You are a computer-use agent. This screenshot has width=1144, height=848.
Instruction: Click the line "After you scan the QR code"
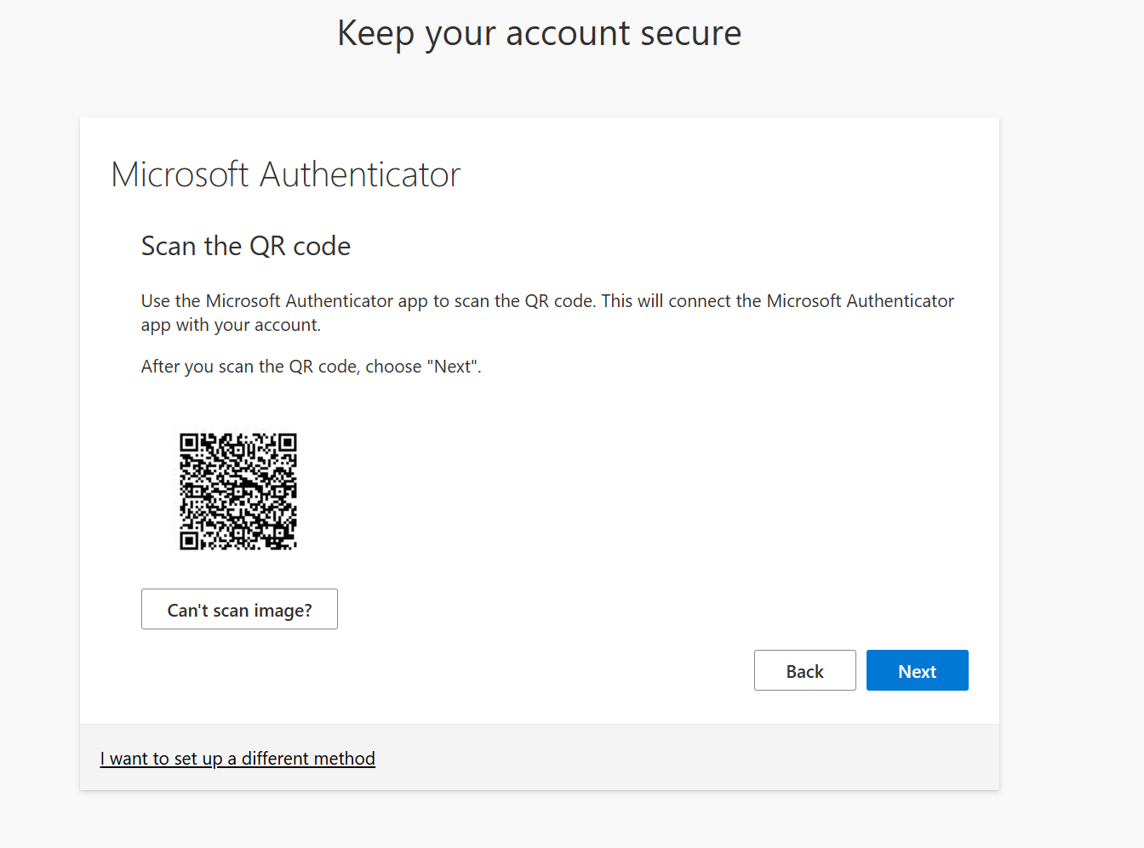tap(311, 367)
